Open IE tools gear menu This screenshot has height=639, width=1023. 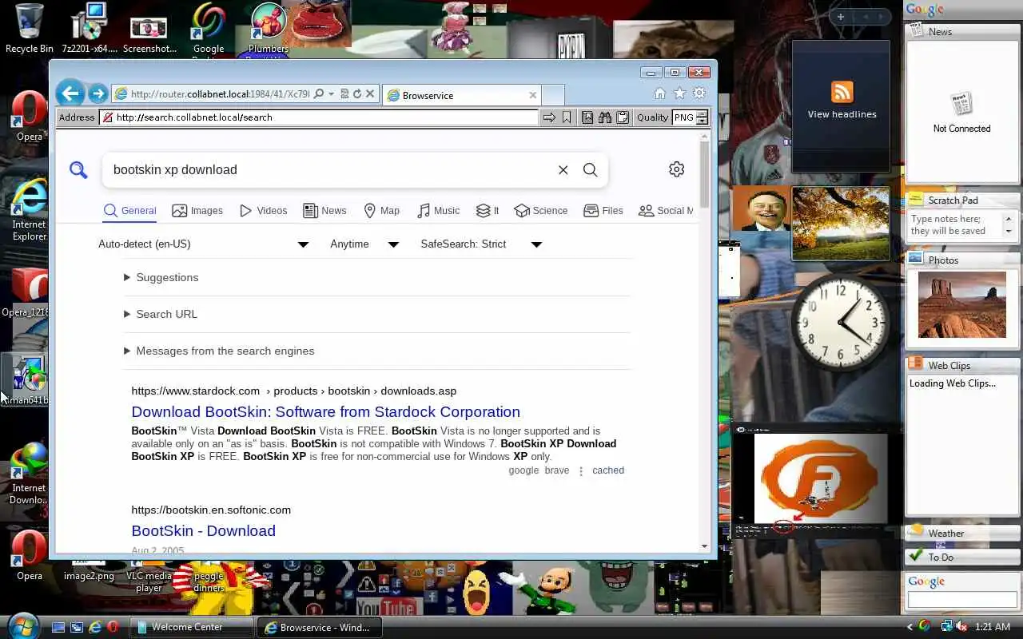tap(699, 93)
